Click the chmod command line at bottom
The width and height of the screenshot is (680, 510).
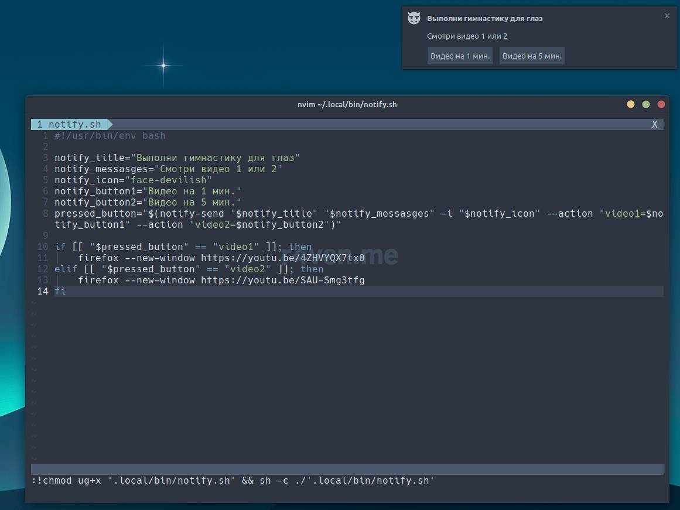pos(233,481)
